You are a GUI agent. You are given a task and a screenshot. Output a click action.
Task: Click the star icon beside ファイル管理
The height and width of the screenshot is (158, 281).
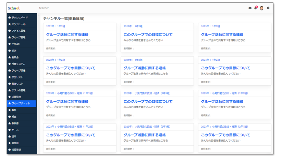[10, 31]
